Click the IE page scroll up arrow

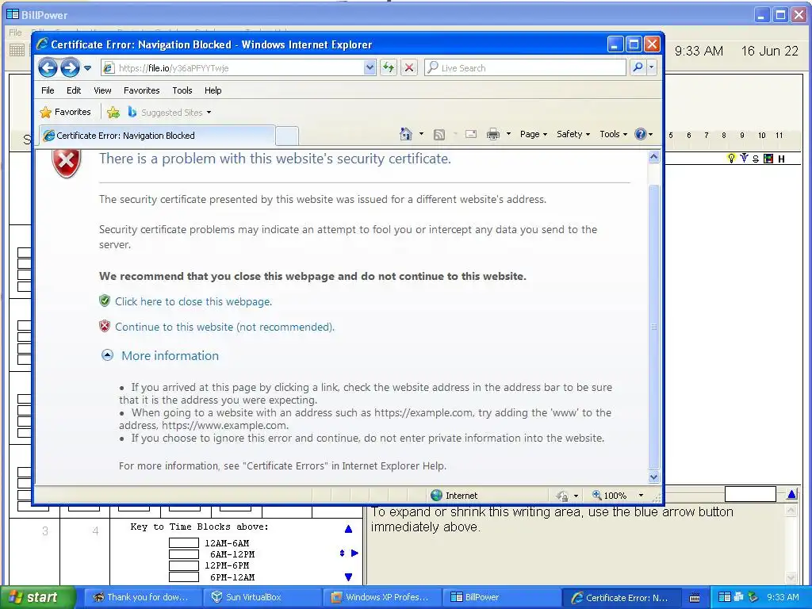(x=653, y=157)
